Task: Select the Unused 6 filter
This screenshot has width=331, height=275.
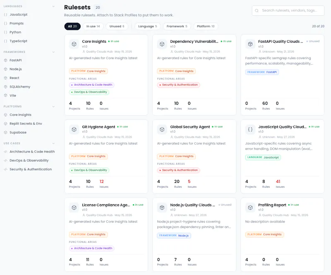Action: (117, 26)
